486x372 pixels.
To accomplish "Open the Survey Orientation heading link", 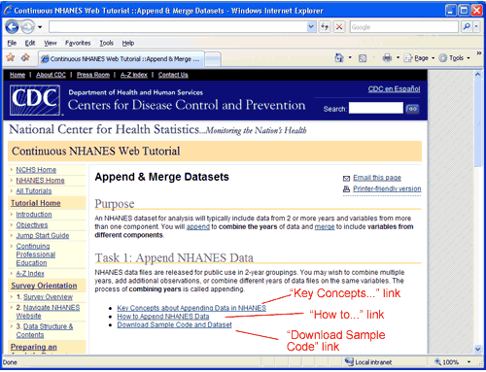I will [44, 286].
